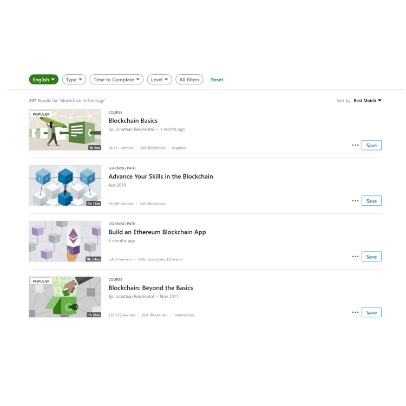
Task: Open the Blockchain: Beyond the Basics title
Action: (x=150, y=288)
